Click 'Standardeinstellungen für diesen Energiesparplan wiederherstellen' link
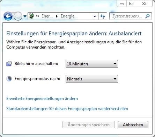This screenshot has height=137, width=155. coord(67,109)
